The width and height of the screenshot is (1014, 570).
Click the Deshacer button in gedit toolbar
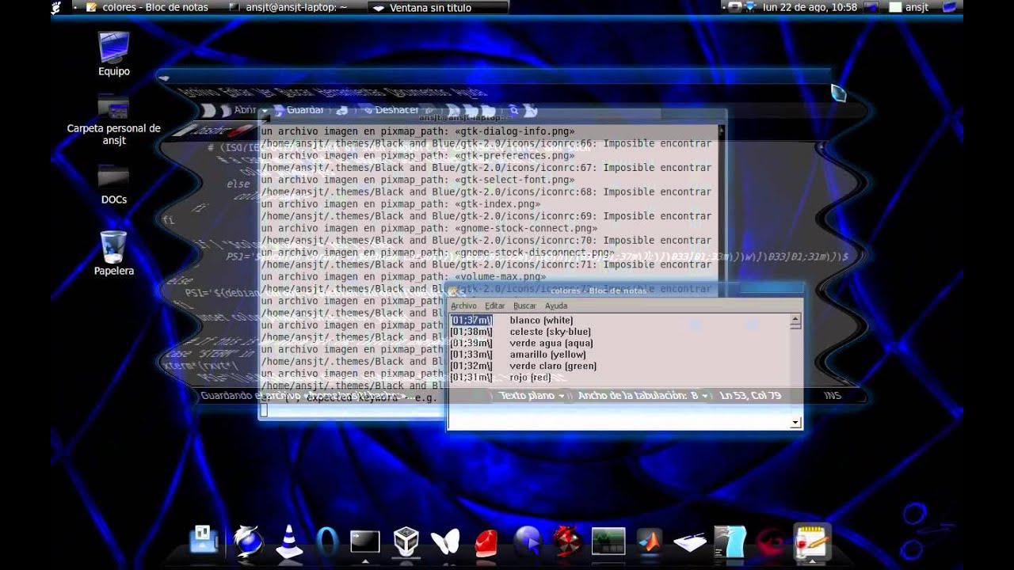coord(391,110)
